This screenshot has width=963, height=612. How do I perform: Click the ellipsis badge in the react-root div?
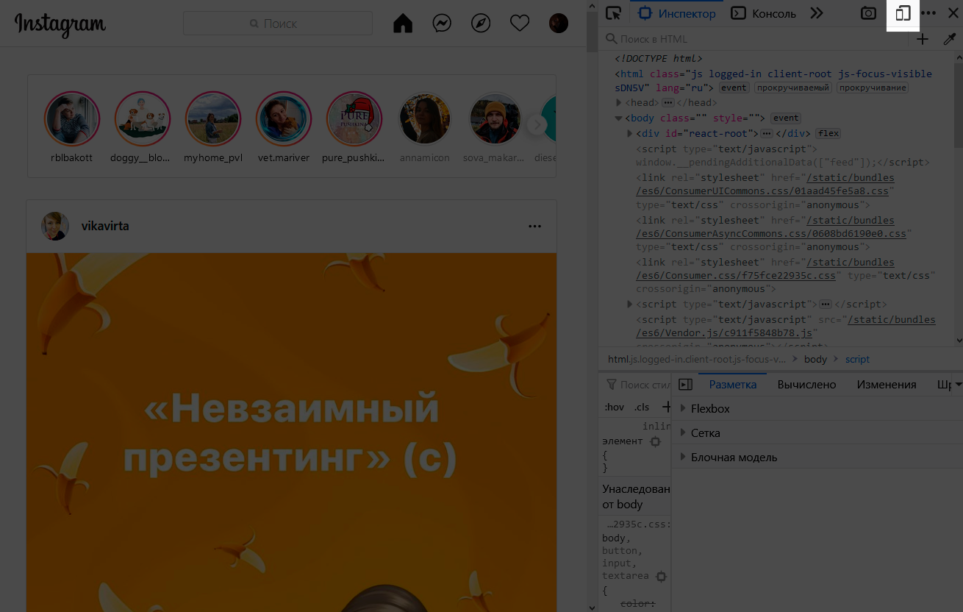(x=766, y=134)
